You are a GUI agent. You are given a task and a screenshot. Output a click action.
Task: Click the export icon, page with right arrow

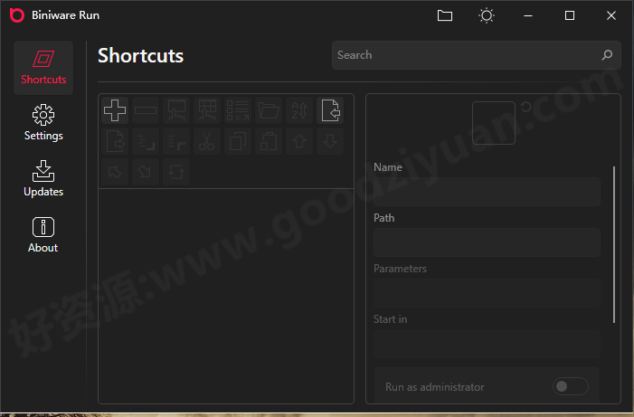click(115, 141)
